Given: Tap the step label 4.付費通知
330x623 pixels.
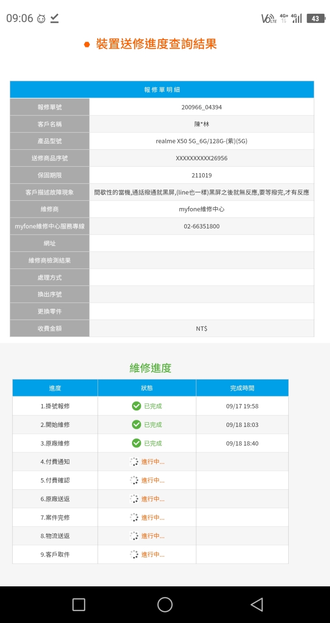Looking at the screenshot, I should pos(55,462).
